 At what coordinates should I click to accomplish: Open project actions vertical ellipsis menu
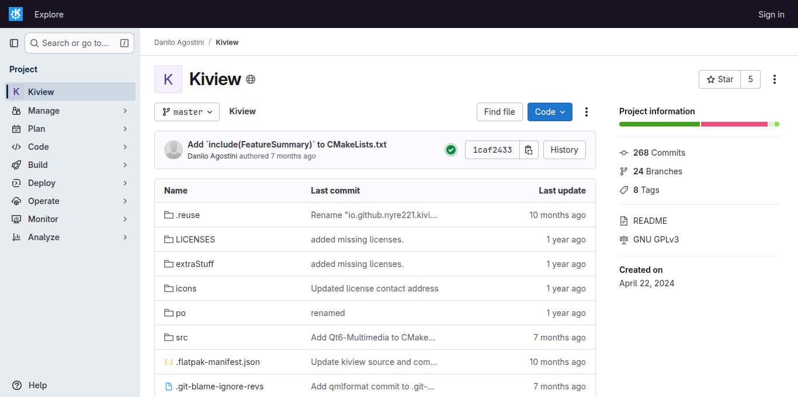pyautogui.click(x=775, y=79)
